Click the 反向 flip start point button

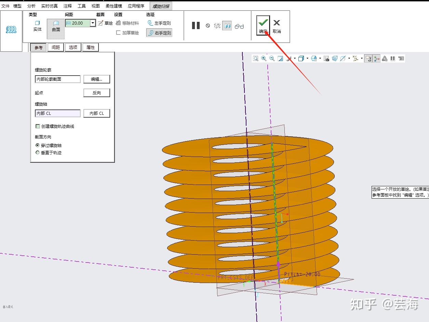(97, 93)
